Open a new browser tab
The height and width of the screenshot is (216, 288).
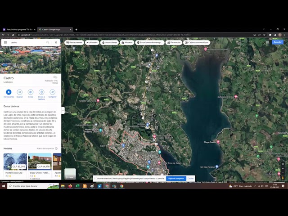tap(76, 30)
